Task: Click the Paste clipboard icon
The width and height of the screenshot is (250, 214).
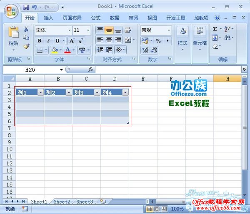Action: tap(13, 32)
